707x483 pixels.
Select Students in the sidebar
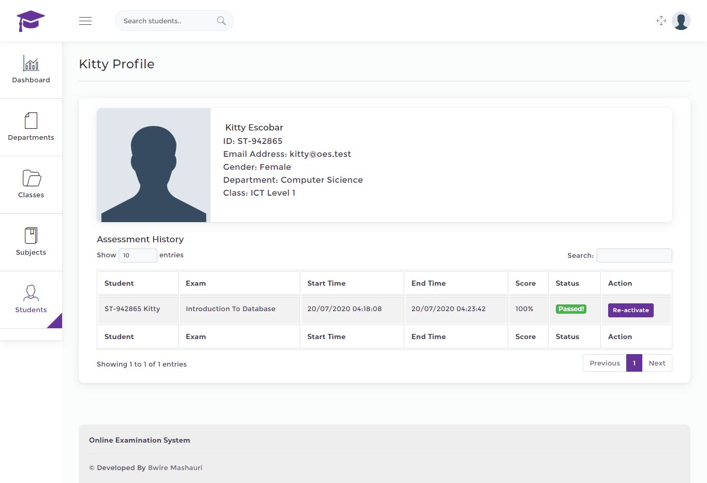[x=31, y=300]
